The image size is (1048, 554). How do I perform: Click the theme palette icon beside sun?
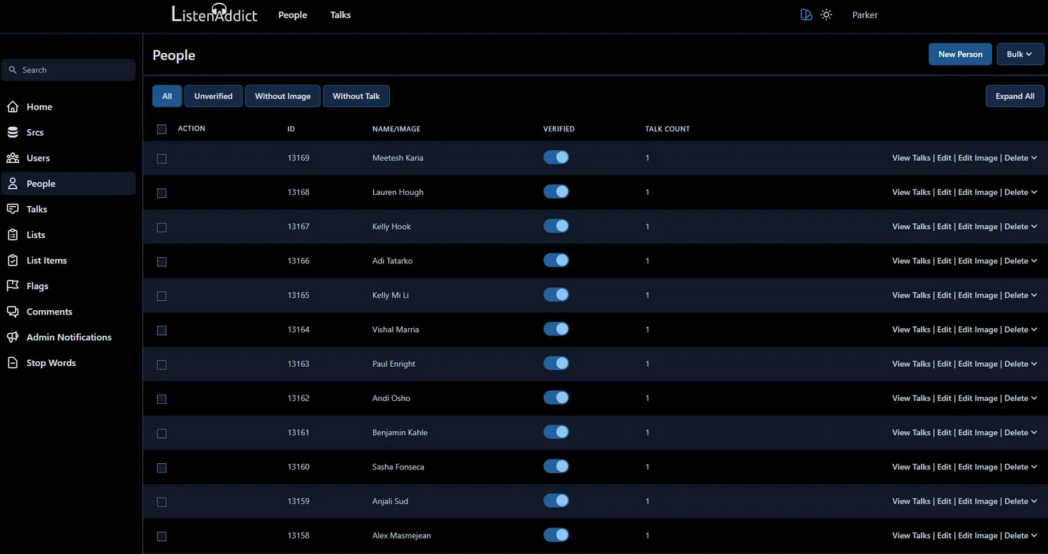pyautogui.click(x=806, y=15)
